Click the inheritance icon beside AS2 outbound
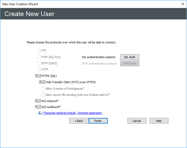Viewport: 187px width, 148px height. coord(36,107)
